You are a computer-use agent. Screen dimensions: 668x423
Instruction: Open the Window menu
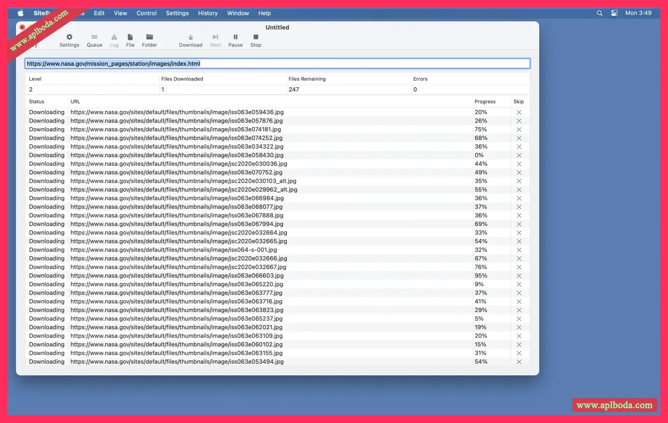pos(238,13)
